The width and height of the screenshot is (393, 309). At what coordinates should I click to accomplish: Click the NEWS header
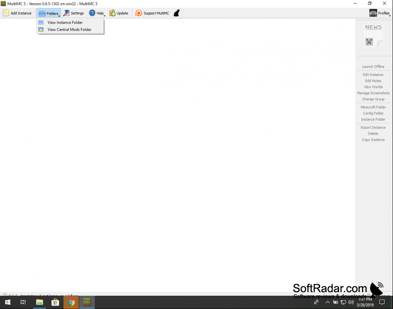[373, 27]
